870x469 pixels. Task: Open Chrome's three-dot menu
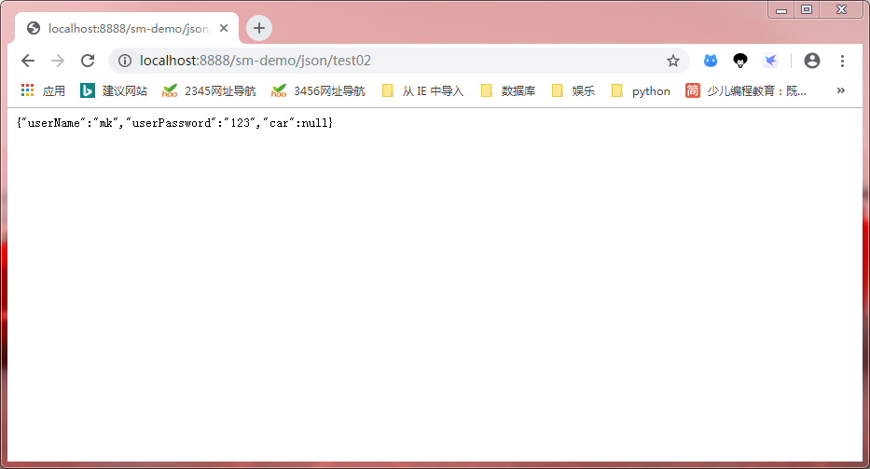click(842, 61)
